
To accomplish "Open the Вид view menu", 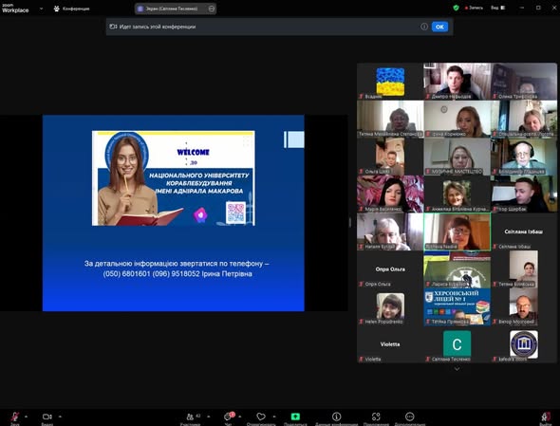I will click(x=498, y=8).
